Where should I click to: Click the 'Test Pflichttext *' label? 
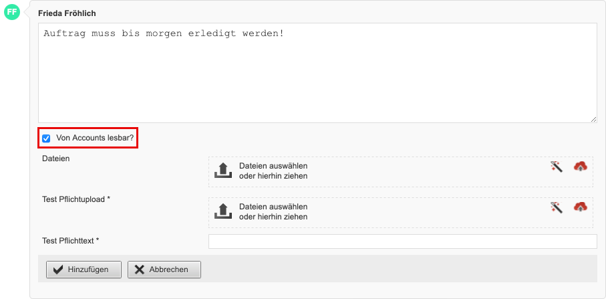[71, 241]
